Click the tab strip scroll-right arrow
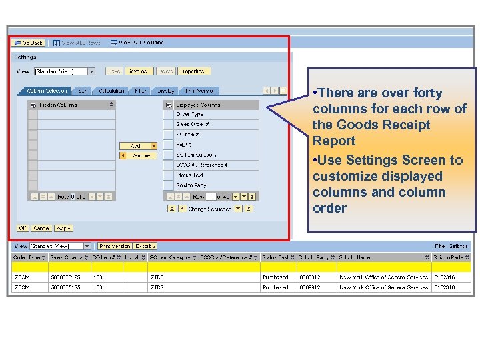 (x=275, y=91)
